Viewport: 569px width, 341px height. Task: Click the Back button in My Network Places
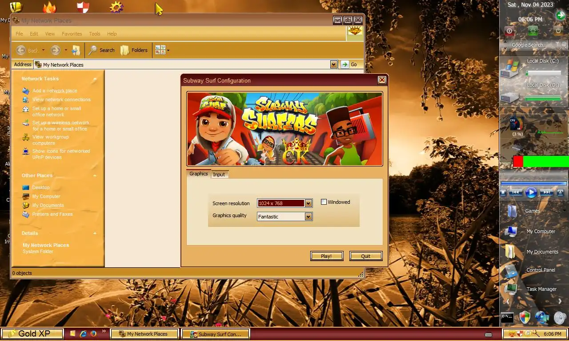[27, 50]
